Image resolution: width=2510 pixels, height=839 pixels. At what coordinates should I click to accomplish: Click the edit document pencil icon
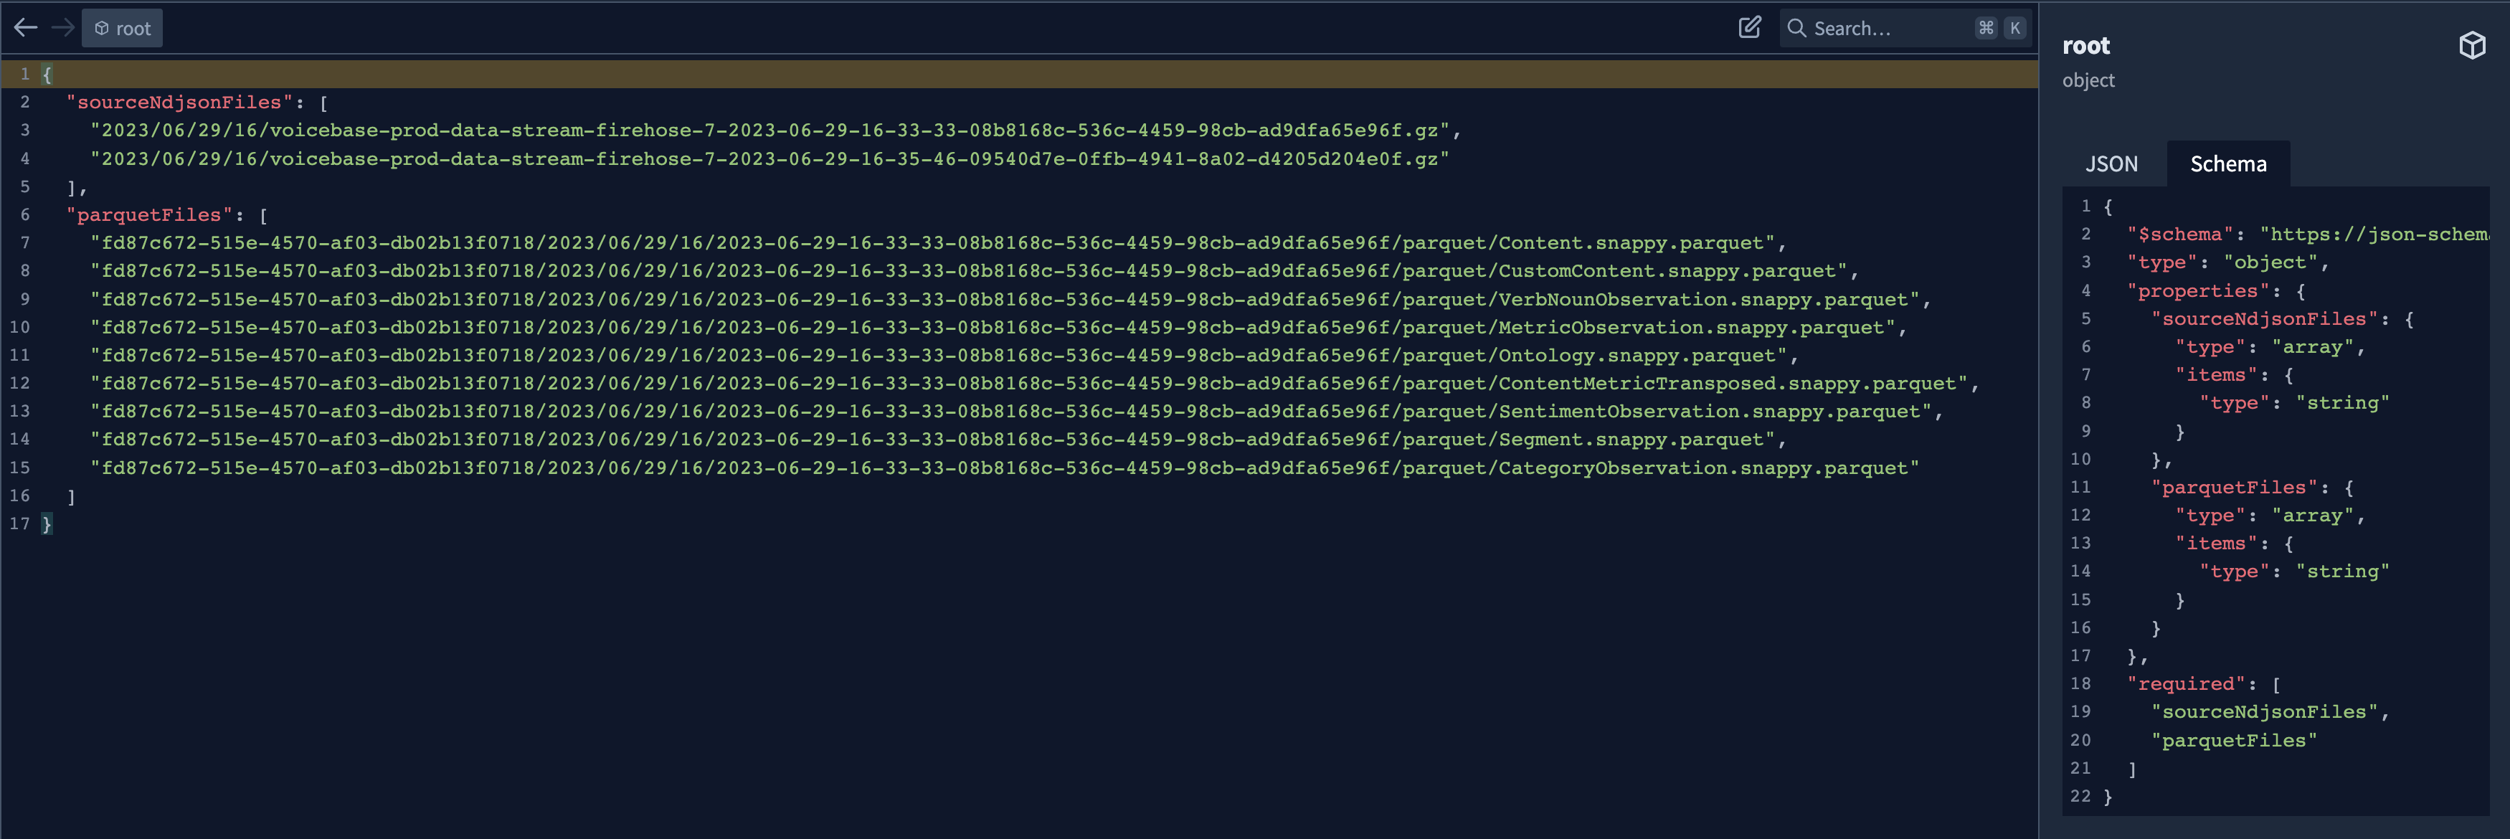[x=1750, y=27]
